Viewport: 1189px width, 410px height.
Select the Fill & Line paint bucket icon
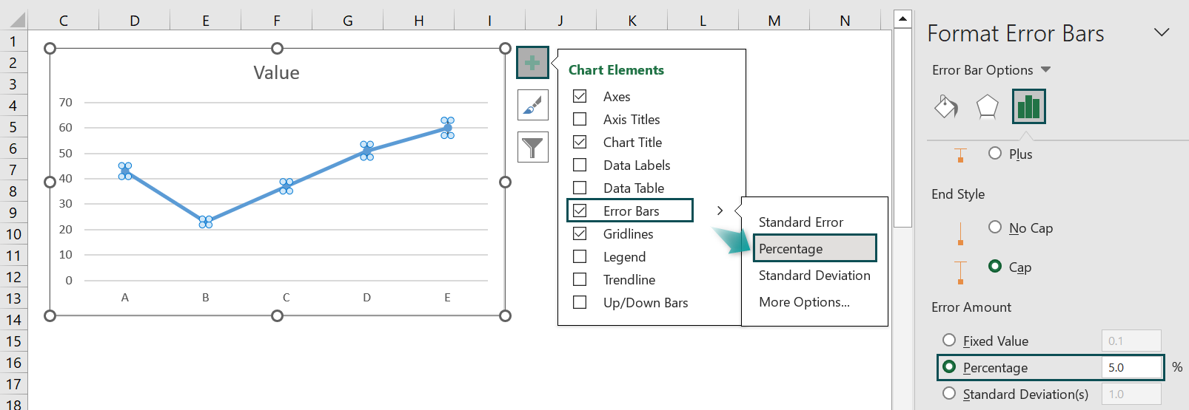(946, 106)
